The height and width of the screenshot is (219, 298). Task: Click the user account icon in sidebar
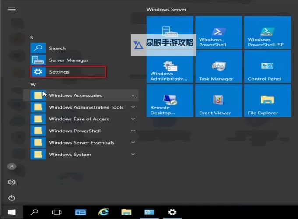click(11, 166)
